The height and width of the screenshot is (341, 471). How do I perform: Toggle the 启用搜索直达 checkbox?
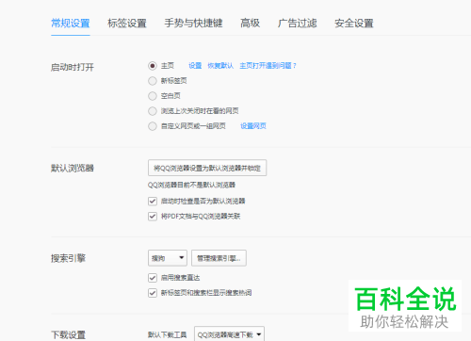tap(153, 278)
